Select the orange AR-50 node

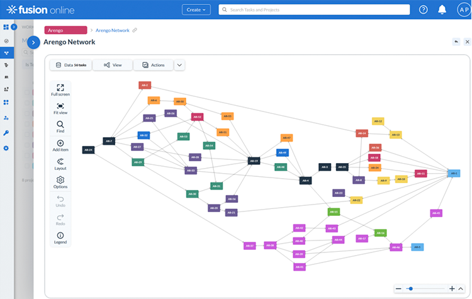[180, 101]
